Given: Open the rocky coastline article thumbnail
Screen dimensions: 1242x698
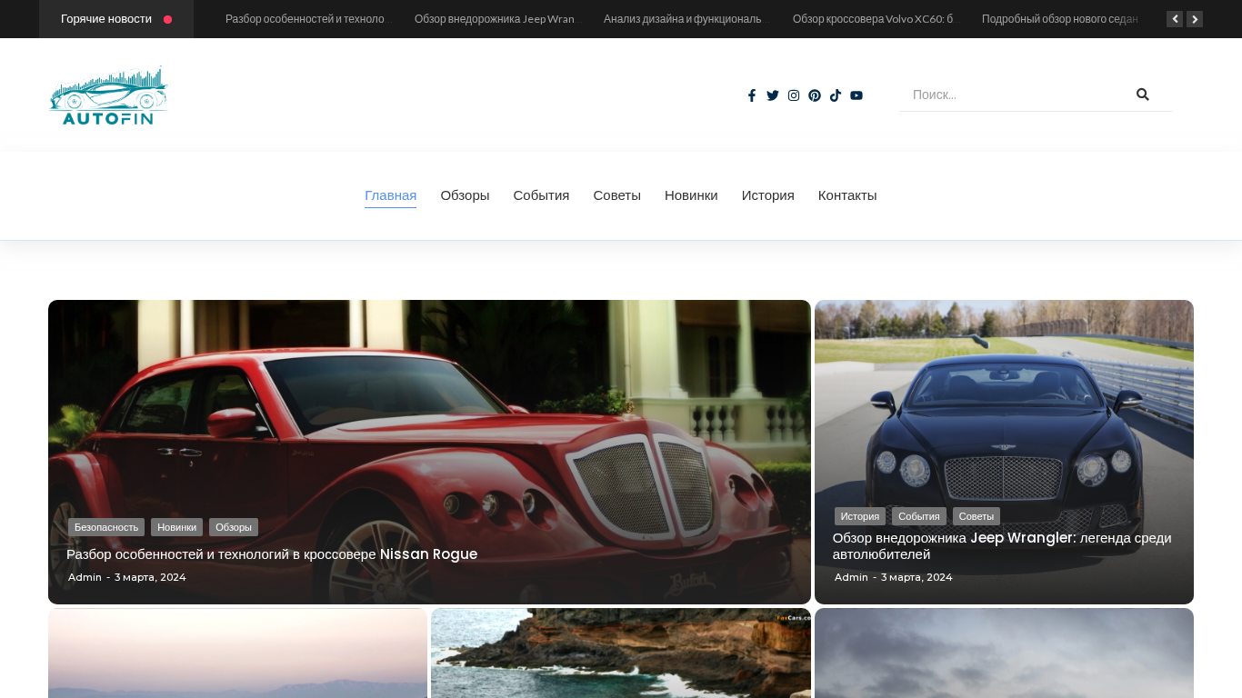Looking at the screenshot, I should 621,653.
